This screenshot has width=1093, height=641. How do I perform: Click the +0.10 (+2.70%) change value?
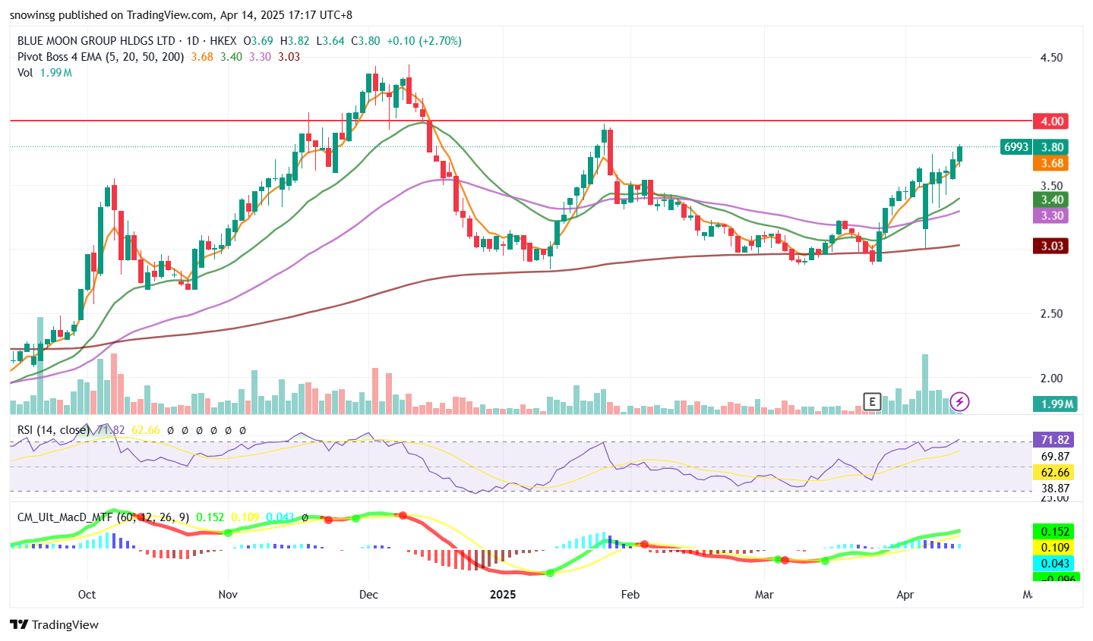(x=424, y=41)
